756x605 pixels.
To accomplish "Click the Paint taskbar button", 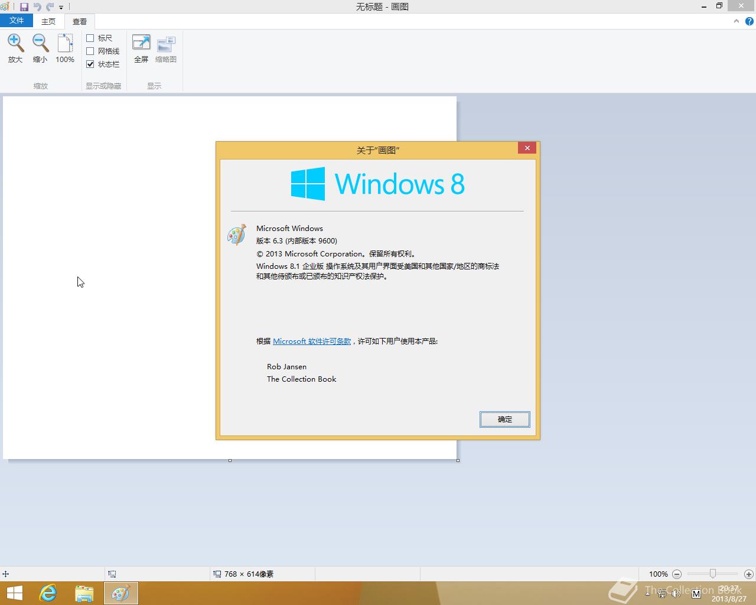I will (121, 593).
